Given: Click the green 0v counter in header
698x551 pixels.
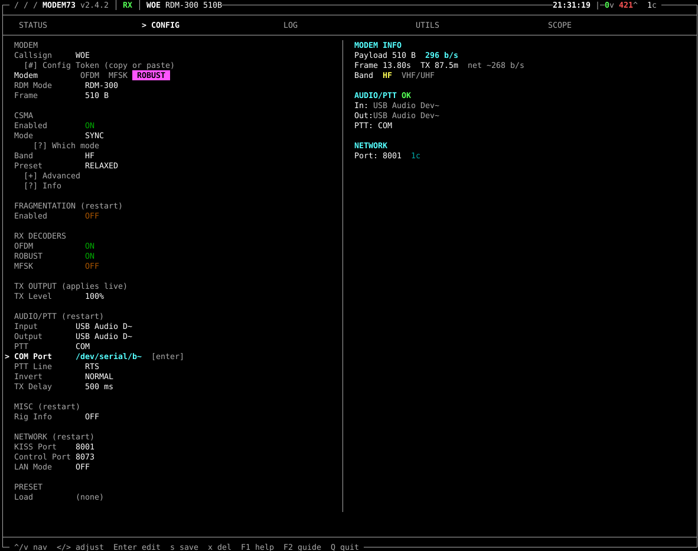Looking at the screenshot, I should point(609,5).
